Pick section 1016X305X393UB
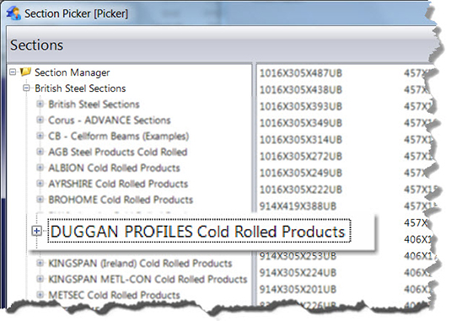This screenshot has height=321, width=457. coord(300,106)
